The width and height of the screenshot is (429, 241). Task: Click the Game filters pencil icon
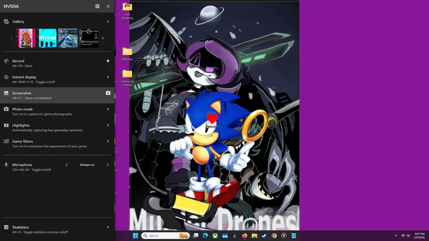click(6, 141)
